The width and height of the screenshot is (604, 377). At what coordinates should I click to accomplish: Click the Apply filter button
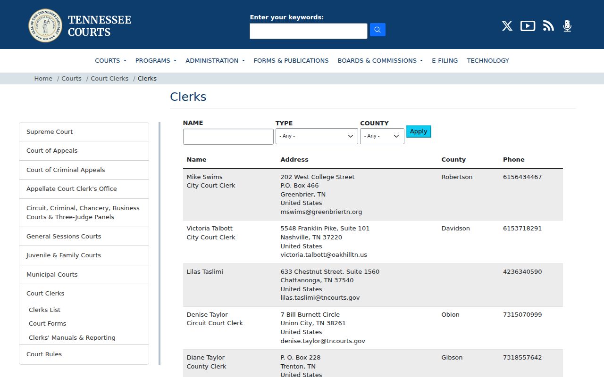[419, 131]
